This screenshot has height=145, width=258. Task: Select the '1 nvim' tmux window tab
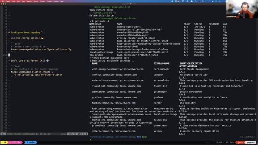pyautogui.click(x=31, y=142)
